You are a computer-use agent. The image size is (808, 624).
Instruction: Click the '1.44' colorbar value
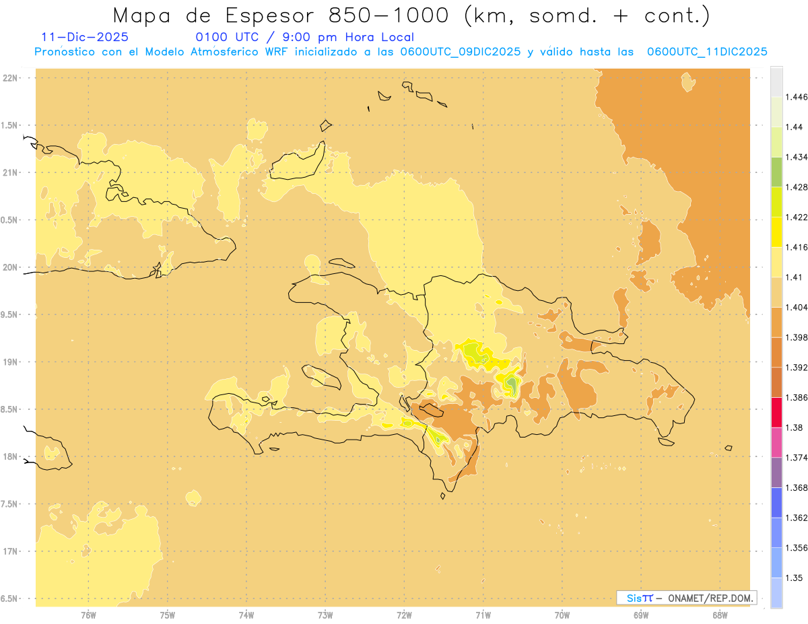[795, 127]
